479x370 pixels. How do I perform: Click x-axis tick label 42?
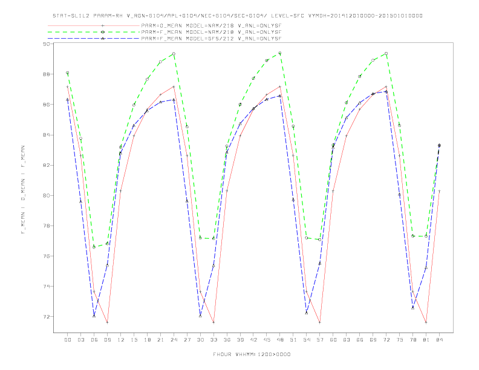tap(253, 340)
